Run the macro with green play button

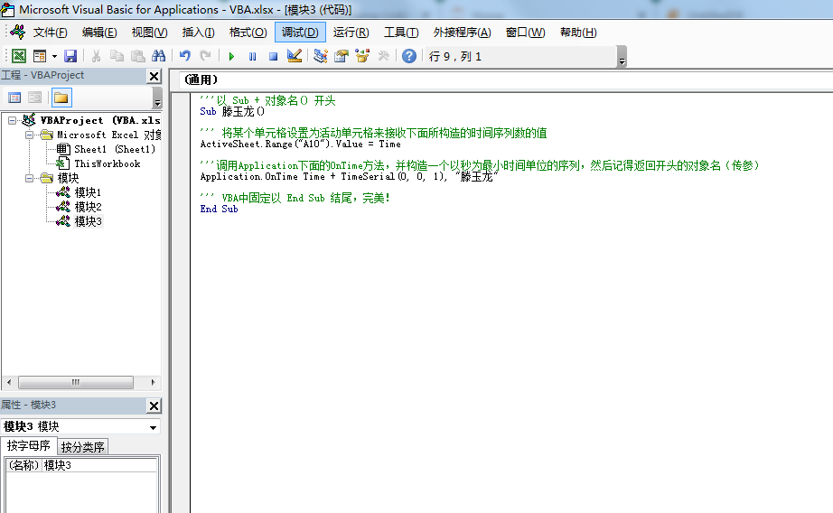point(231,56)
